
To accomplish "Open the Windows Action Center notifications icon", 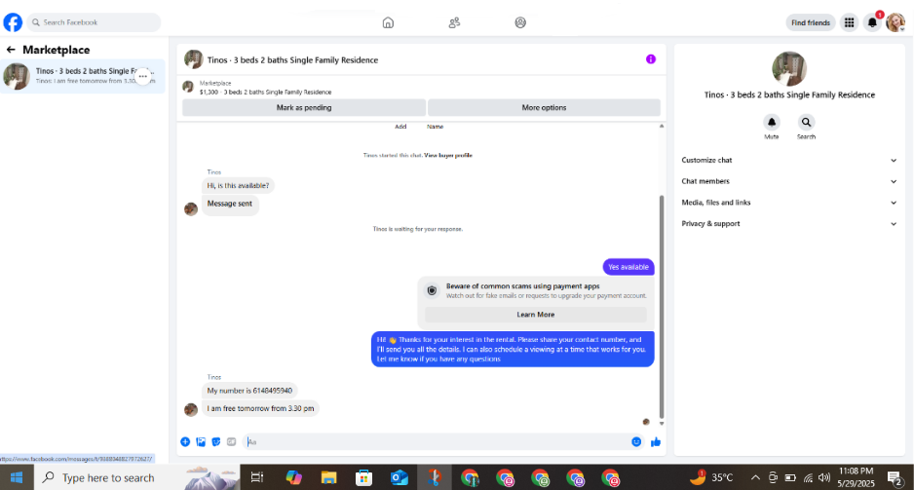I will pyautogui.click(x=895, y=477).
